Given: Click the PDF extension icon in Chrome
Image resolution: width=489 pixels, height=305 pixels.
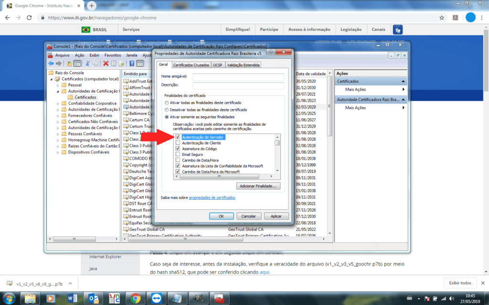Looking at the screenshot, I should tap(455, 18).
